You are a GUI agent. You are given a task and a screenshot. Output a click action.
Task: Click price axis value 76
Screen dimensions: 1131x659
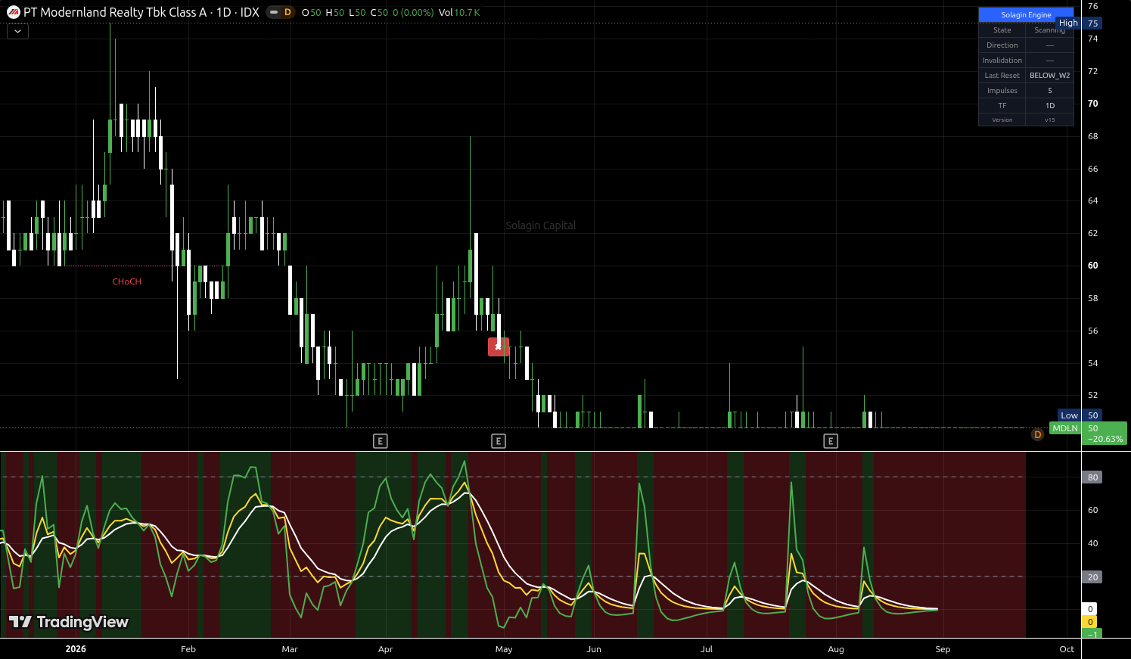[x=1092, y=6]
